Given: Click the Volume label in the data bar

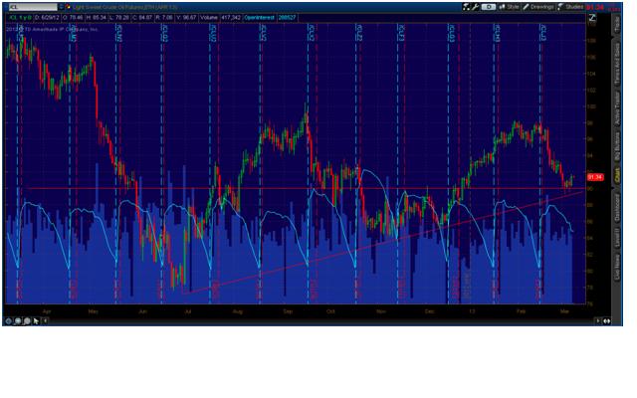Looking at the screenshot, I should pos(209,18).
